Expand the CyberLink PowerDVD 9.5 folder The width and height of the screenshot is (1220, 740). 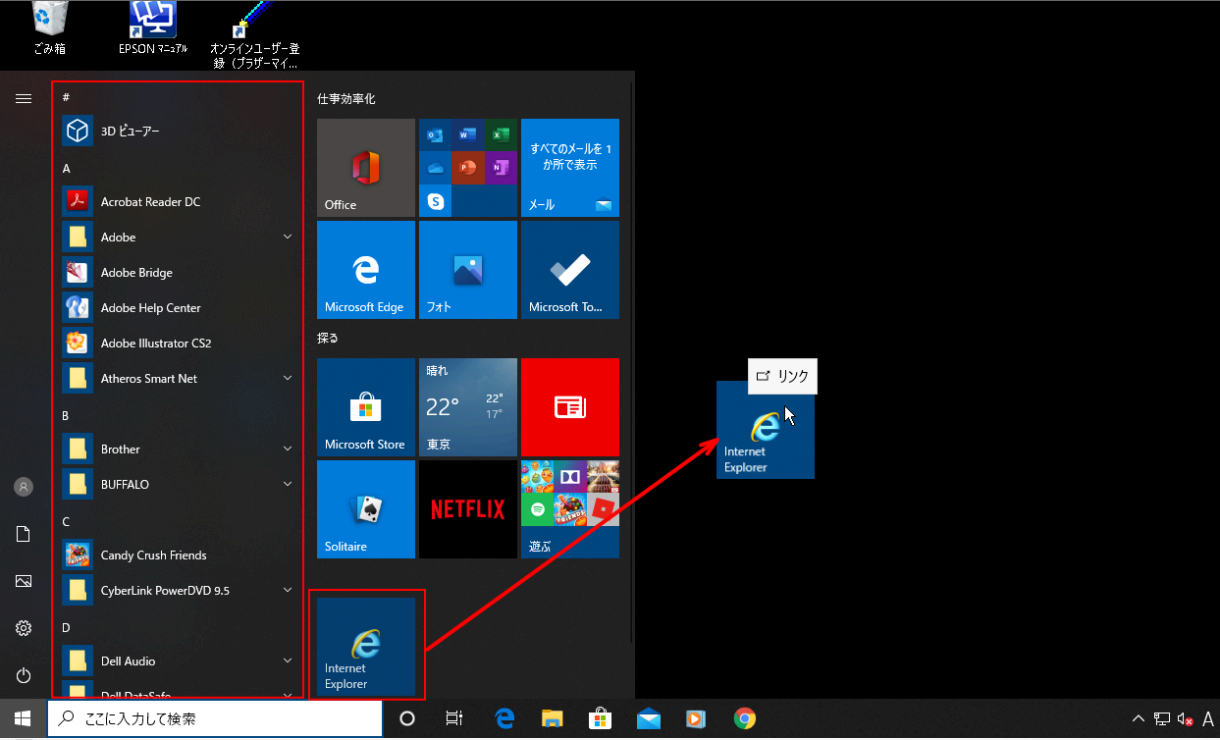[x=177, y=590]
